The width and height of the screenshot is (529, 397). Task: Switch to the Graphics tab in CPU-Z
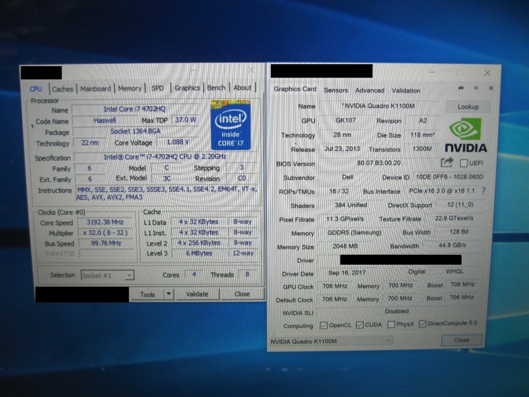187,88
